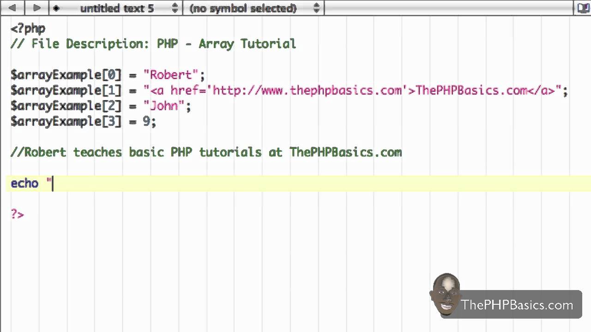
Task: Click the '//Robert teaches basic PHP tutorials' comment line
Action: (x=206, y=152)
